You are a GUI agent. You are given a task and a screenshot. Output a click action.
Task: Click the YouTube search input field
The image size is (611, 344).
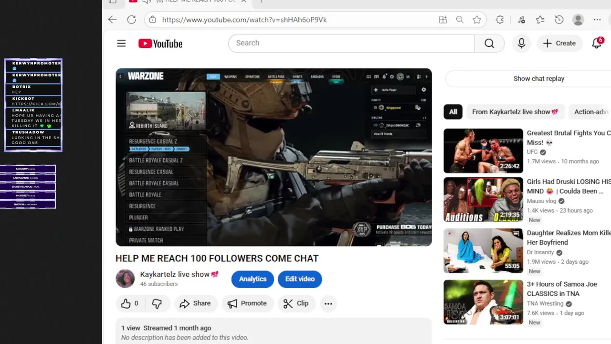point(351,43)
